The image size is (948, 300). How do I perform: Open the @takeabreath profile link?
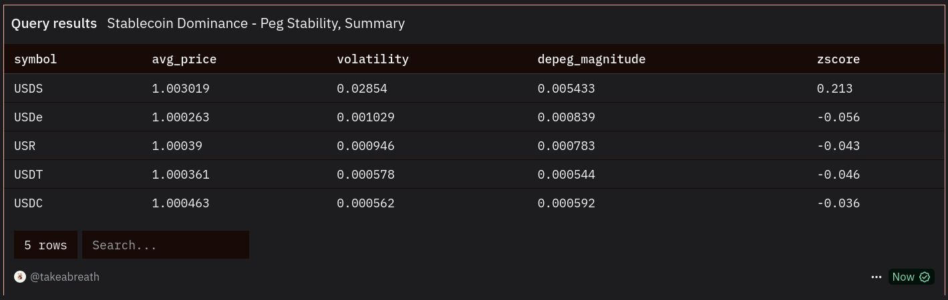(65, 277)
